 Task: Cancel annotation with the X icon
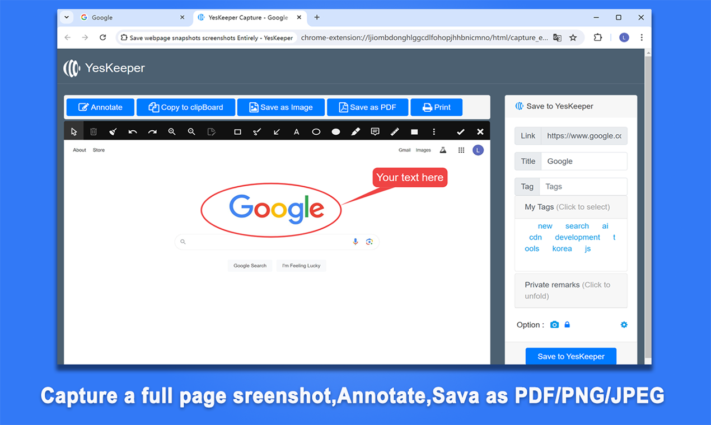coord(480,132)
